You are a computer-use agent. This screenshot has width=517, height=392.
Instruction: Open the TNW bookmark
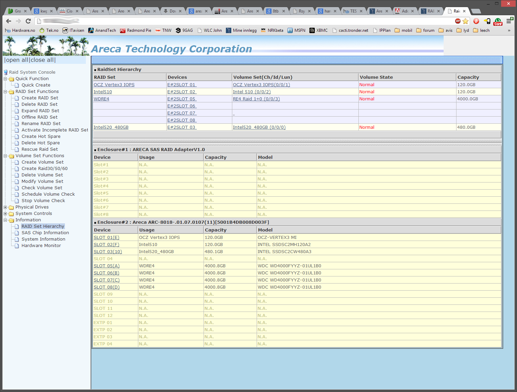click(x=163, y=30)
